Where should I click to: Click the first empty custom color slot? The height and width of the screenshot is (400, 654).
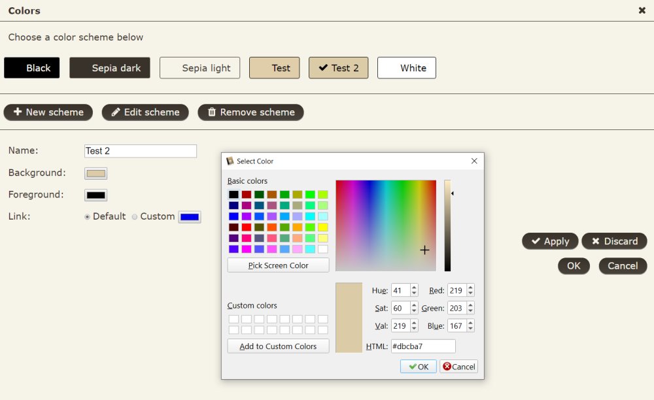(233, 319)
